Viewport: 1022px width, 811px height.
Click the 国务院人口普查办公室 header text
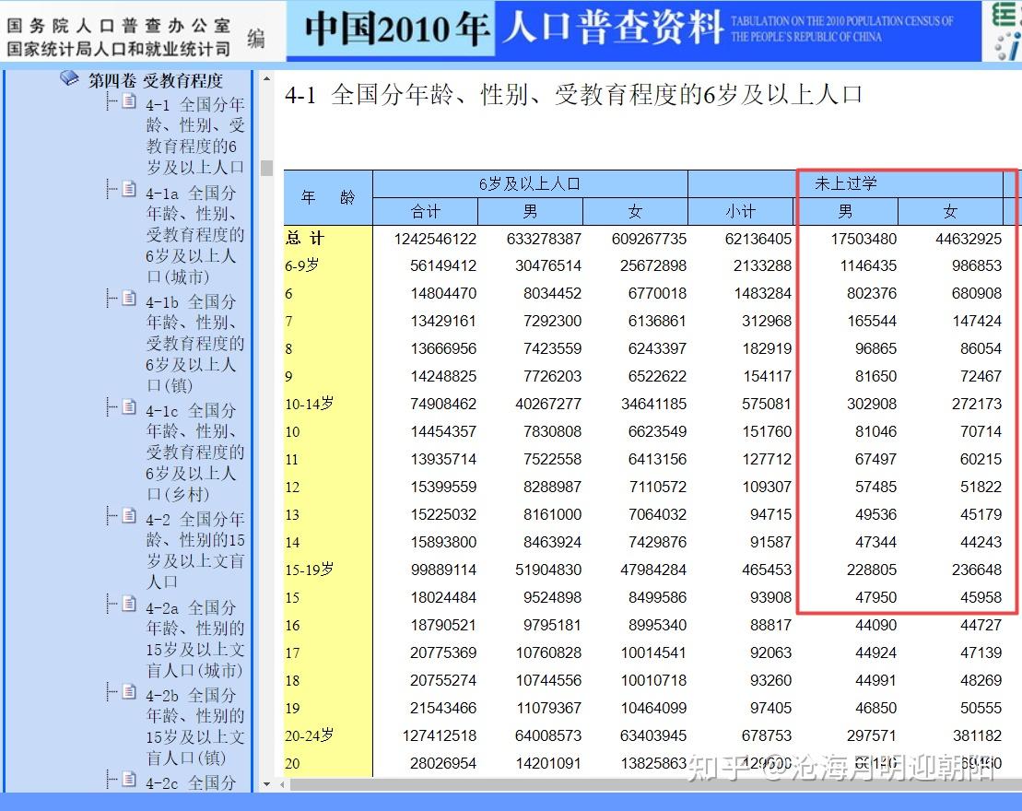pos(119,26)
